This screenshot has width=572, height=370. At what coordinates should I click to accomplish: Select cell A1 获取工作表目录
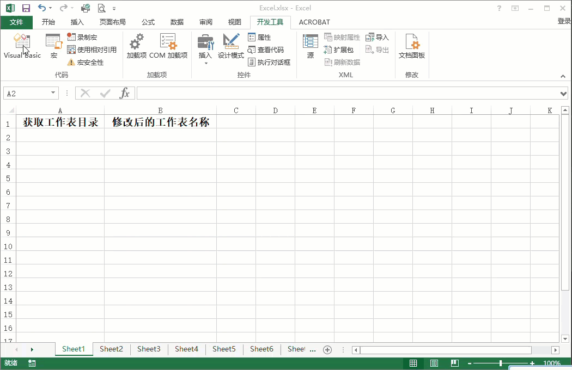tap(60, 122)
